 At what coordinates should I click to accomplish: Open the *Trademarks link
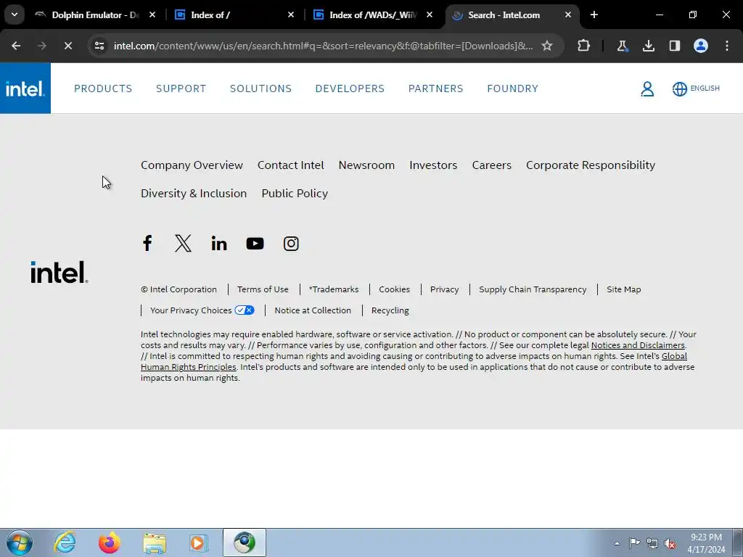pos(334,289)
